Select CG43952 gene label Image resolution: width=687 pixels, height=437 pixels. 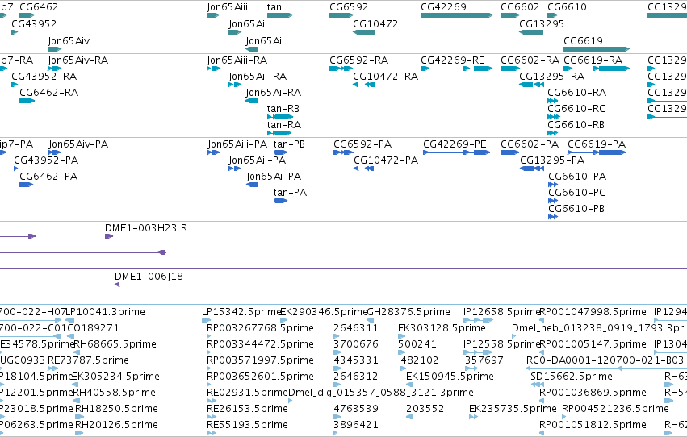click(x=34, y=24)
